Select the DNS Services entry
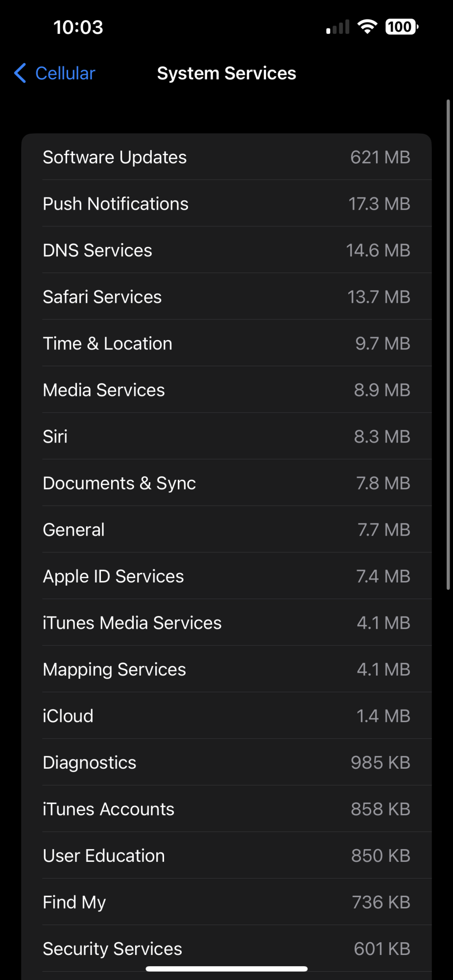The width and height of the screenshot is (453, 980). point(226,250)
